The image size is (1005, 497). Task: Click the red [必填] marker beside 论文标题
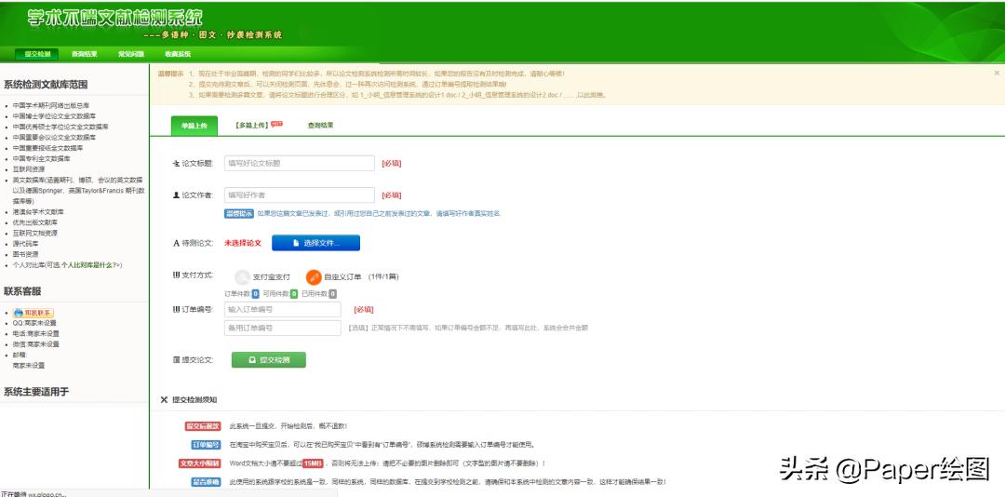coord(392,164)
